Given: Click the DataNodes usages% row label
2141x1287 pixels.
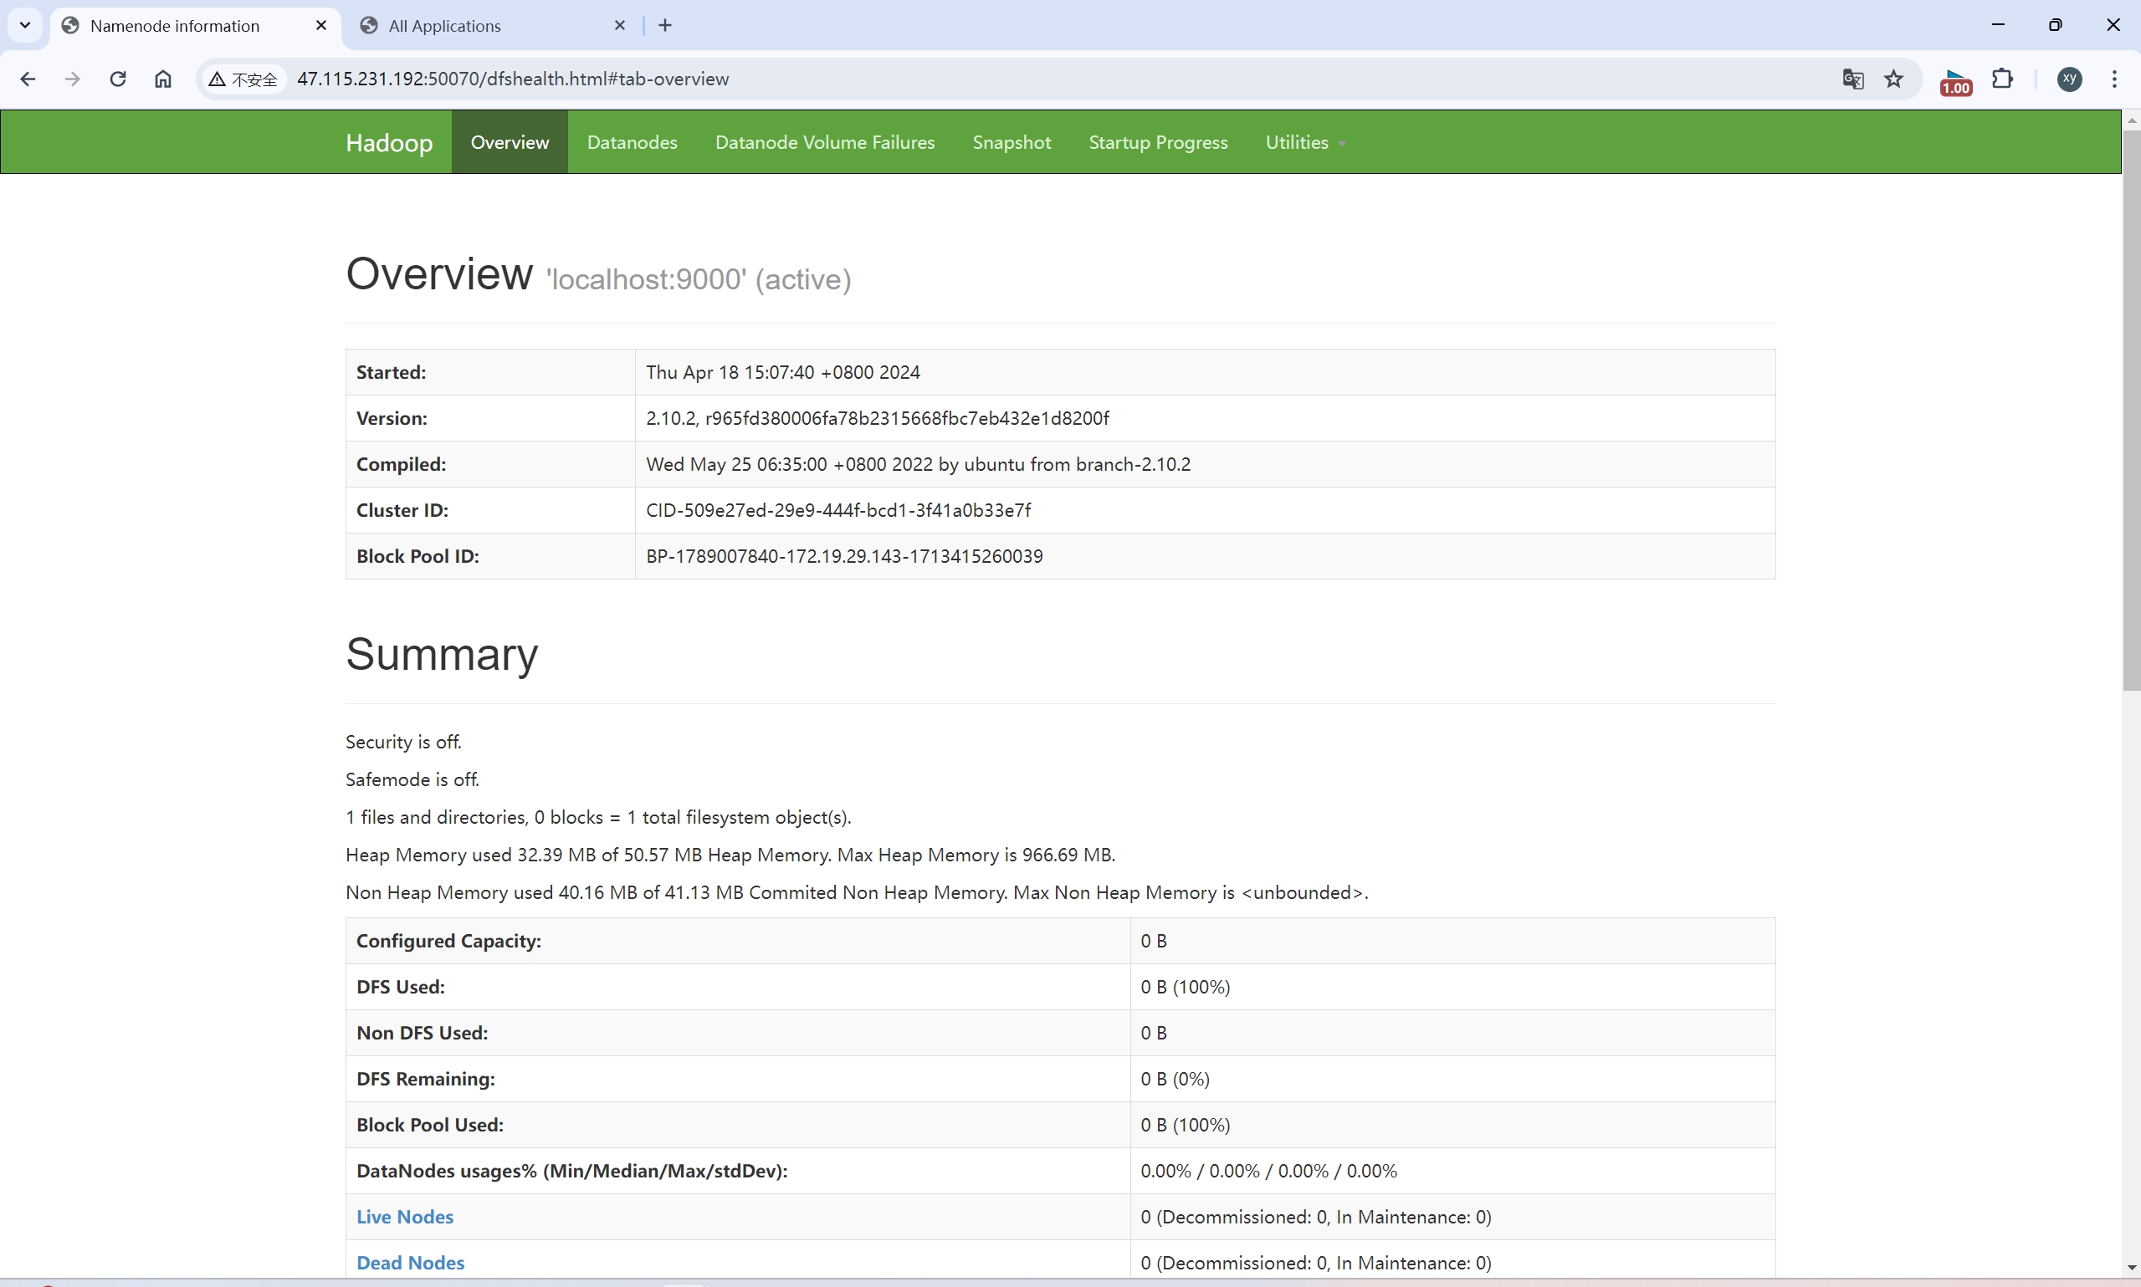Looking at the screenshot, I should click(571, 1171).
